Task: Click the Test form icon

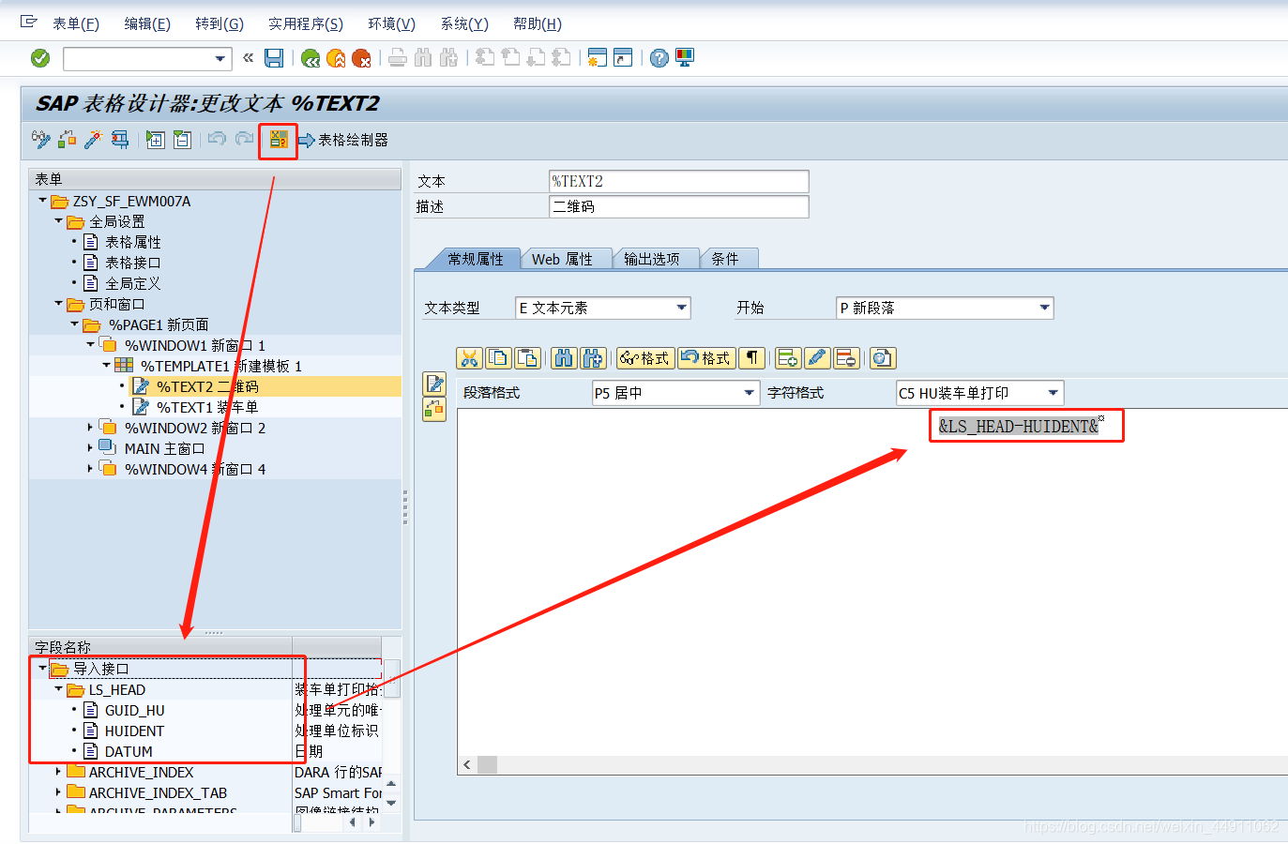Action: click(x=120, y=140)
